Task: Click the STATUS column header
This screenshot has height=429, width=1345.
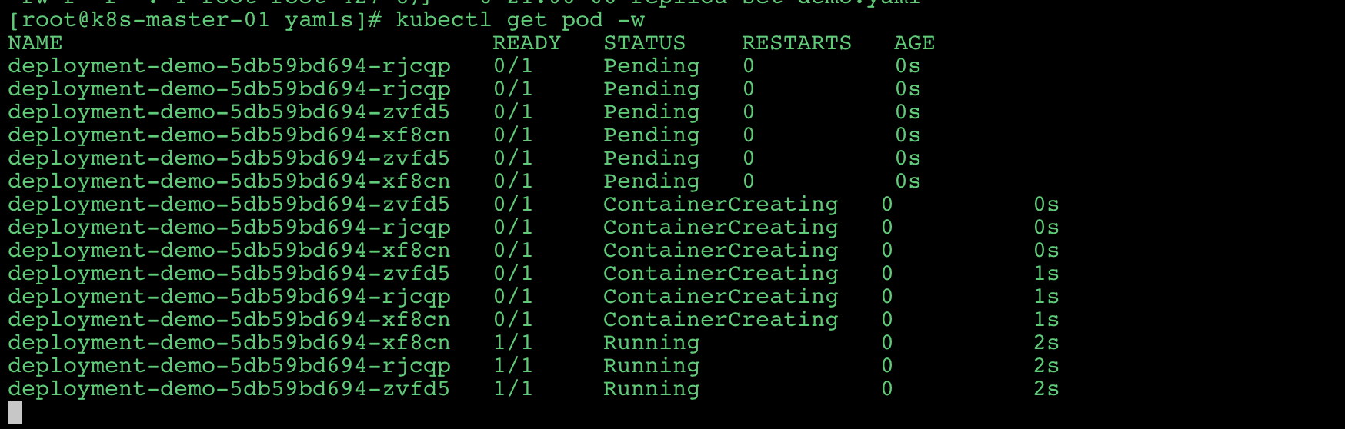Action: pos(644,43)
